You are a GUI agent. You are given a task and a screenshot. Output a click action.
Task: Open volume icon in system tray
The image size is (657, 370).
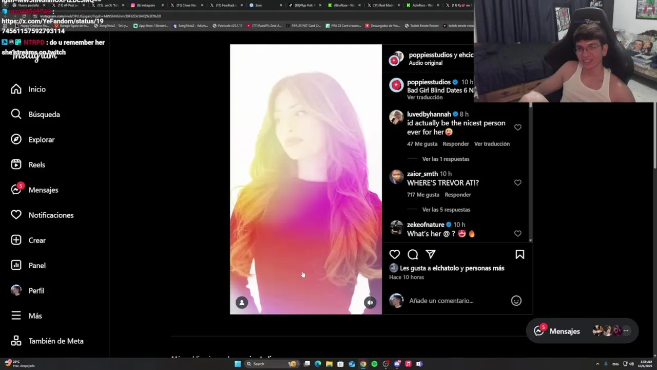(x=631, y=364)
